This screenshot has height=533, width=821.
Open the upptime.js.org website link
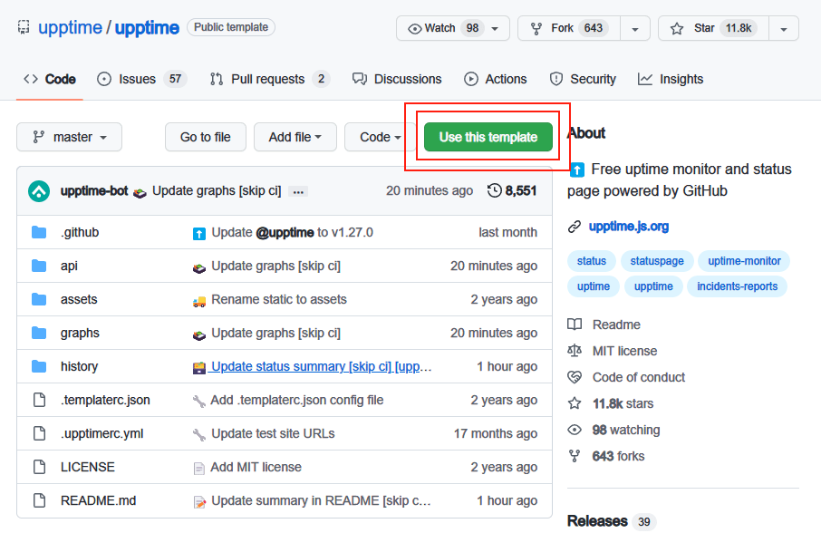point(628,227)
